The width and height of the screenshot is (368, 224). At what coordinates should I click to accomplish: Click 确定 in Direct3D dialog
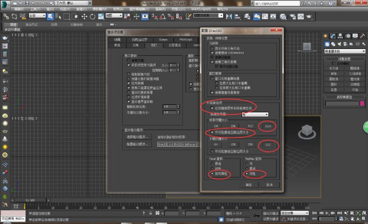coord(249,185)
